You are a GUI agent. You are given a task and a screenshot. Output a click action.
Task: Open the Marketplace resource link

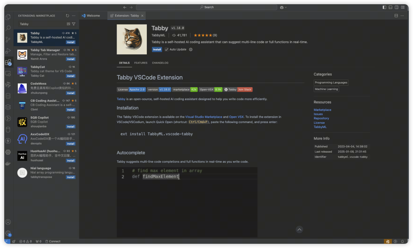[322, 110]
